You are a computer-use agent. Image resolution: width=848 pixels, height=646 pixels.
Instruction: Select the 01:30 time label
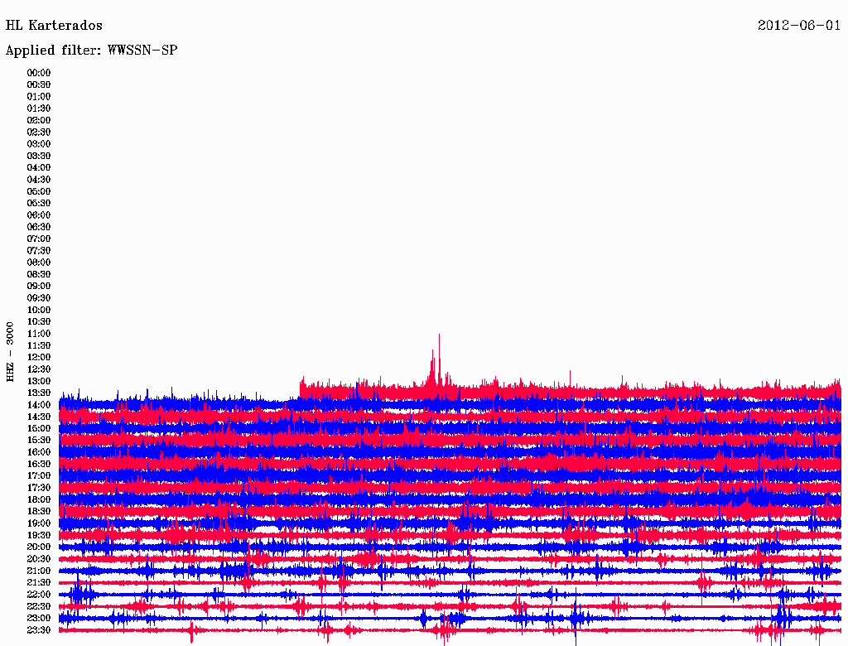tap(39, 108)
